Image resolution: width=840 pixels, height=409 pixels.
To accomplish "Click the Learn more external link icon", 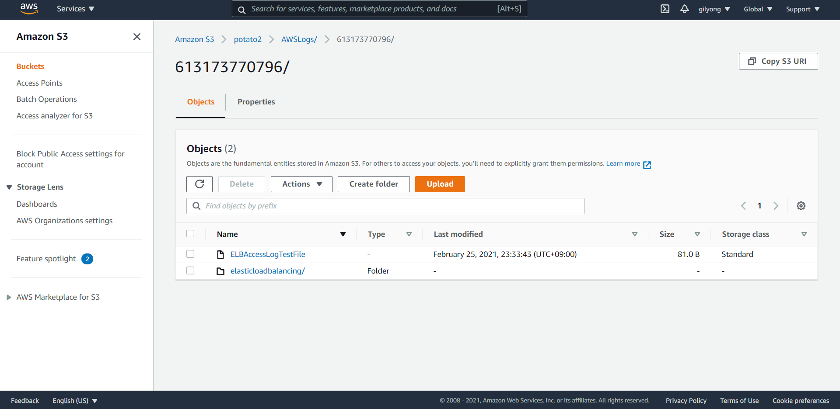I will pyautogui.click(x=647, y=165).
